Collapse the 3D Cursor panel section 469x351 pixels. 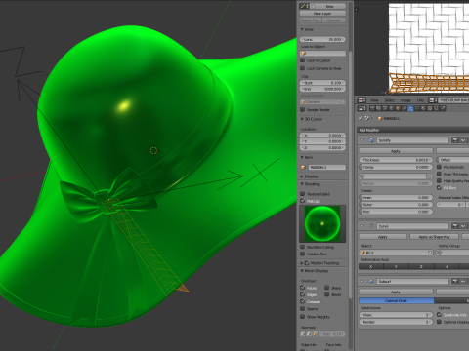302,119
